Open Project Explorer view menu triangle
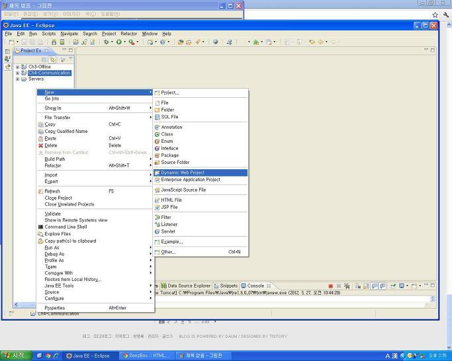The width and height of the screenshot is (452, 361). tap(71, 59)
